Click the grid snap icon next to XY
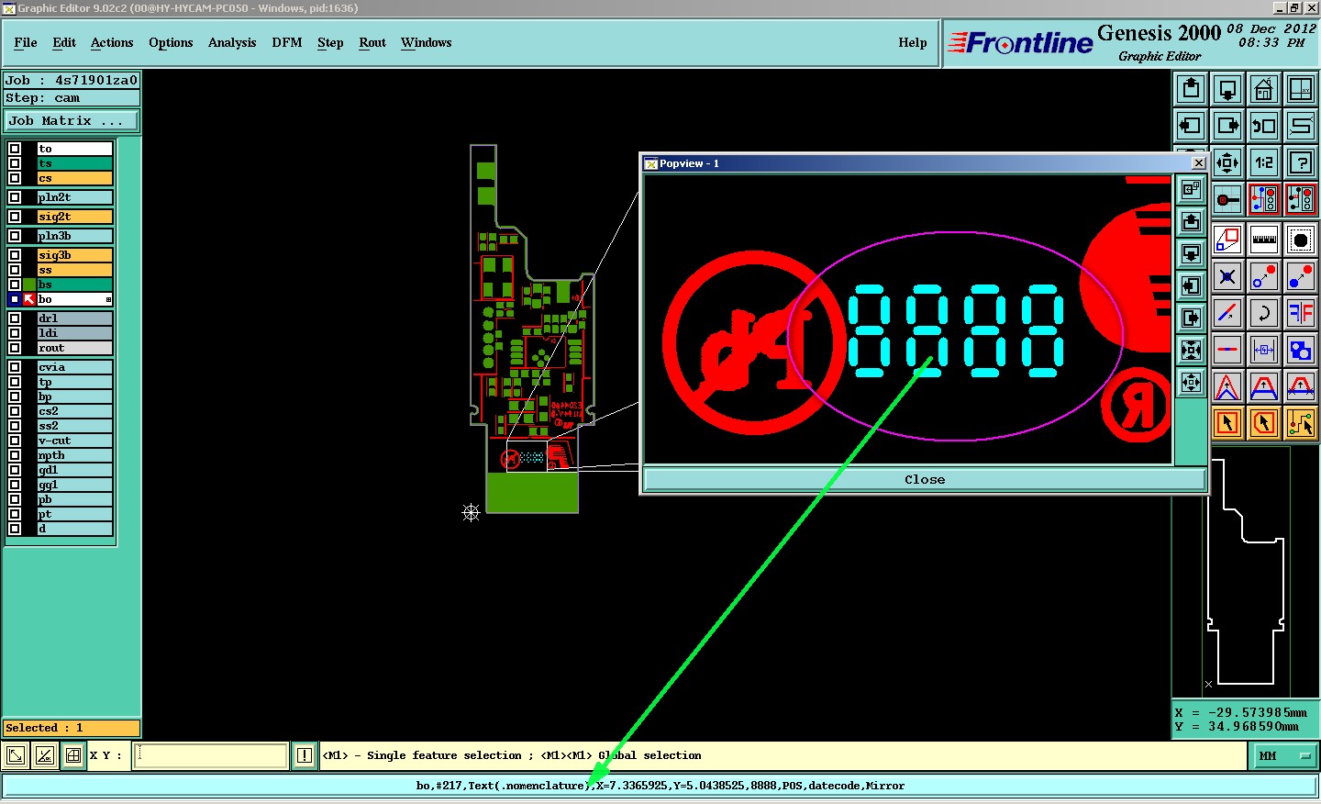The image size is (1321, 804). (73, 755)
